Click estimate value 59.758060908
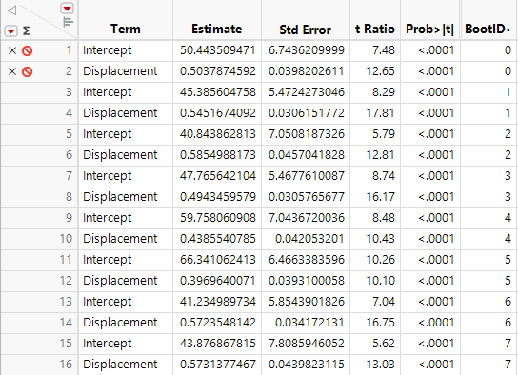518x375 pixels. coord(218,218)
